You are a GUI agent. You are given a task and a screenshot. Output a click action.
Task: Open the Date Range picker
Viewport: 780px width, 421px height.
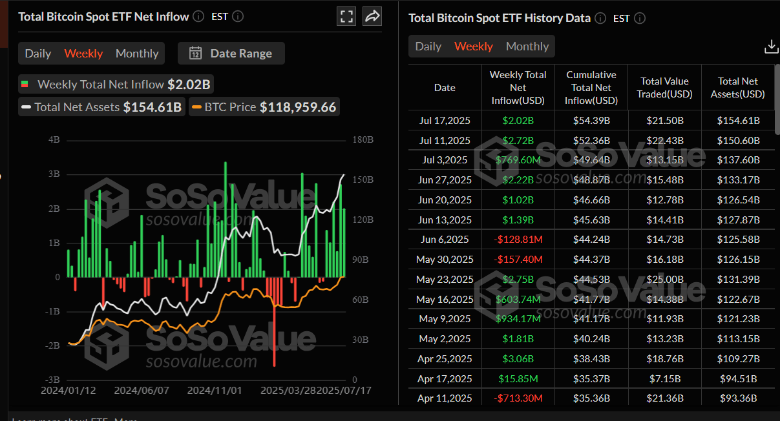[231, 54]
